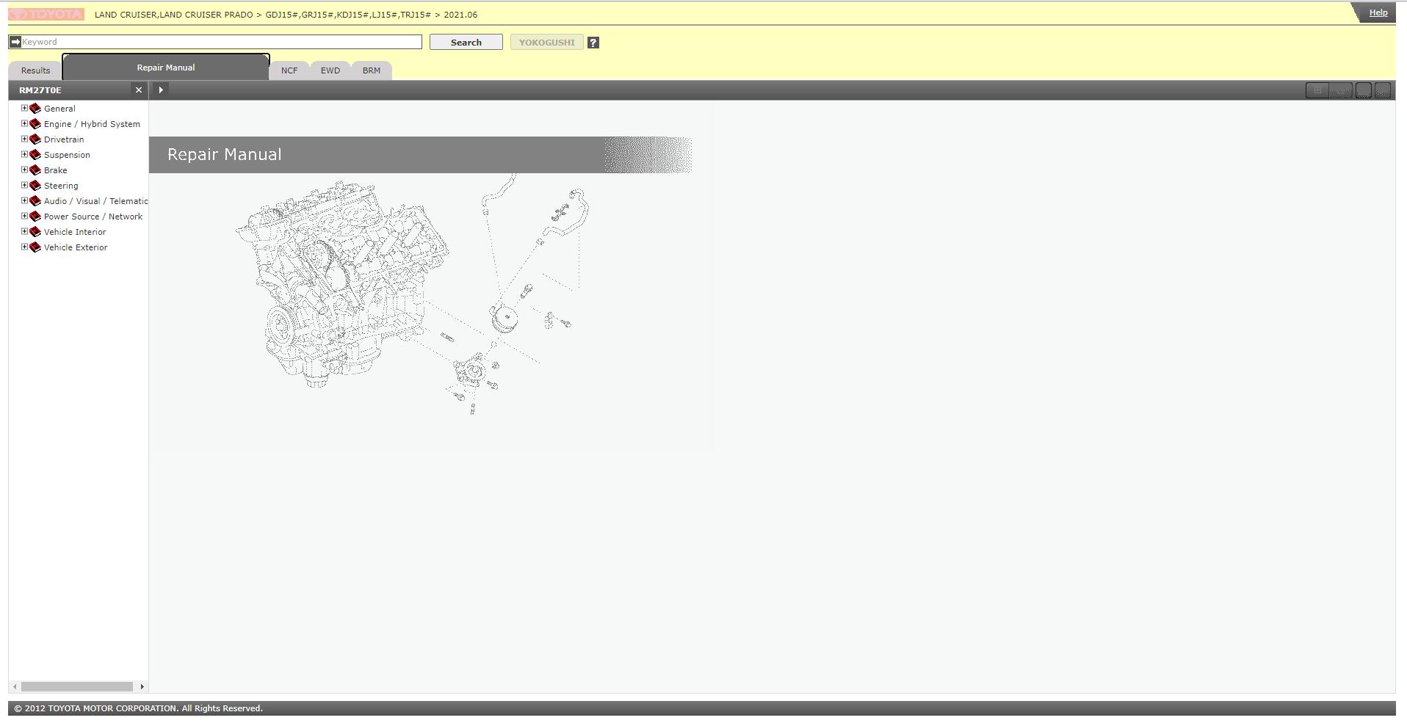
Task: Click the tree scrollbar left arrow
Action: coord(15,687)
